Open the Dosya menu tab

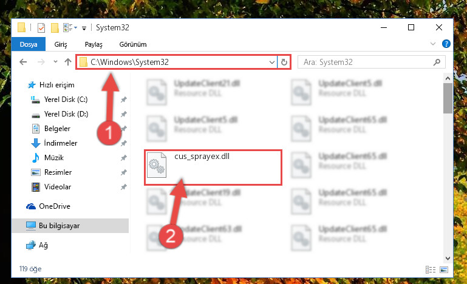click(x=29, y=44)
